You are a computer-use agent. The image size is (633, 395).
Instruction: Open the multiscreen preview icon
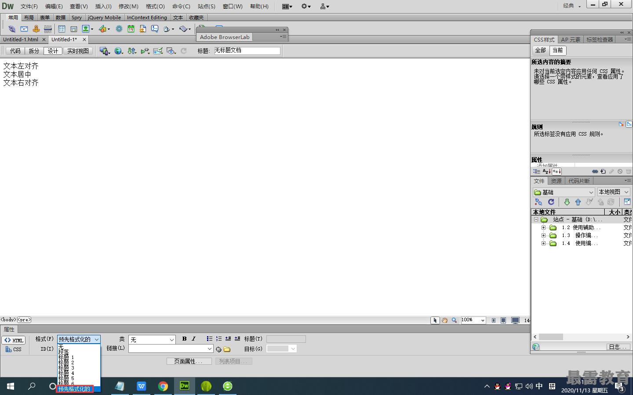[104, 51]
